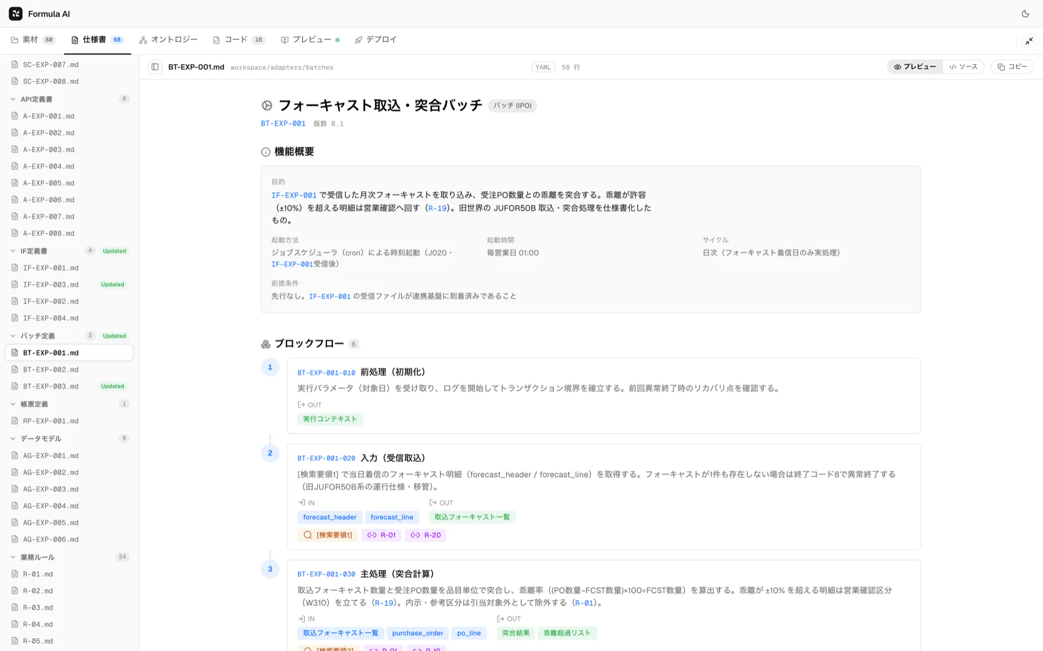Select BT-EXP-002.md in file tree
The image size is (1043, 651).
coord(69,370)
